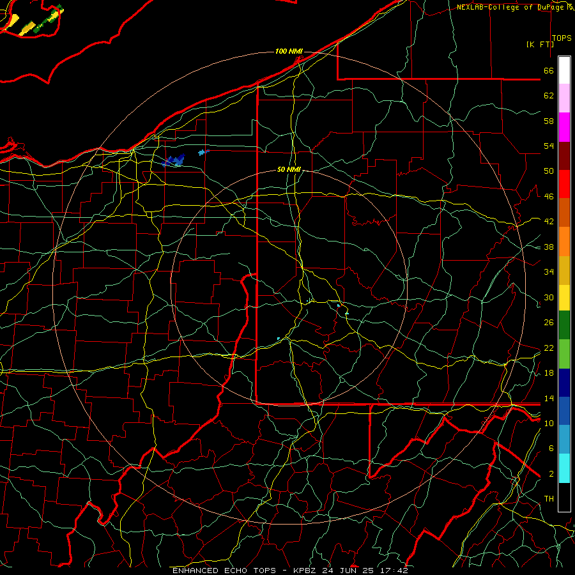Click the "TOPS" legend title
This screenshot has width=575, height=575.
[562, 38]
